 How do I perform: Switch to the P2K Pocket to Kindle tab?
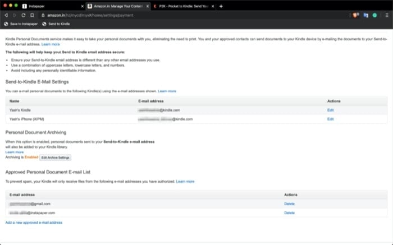coord(184,6)
